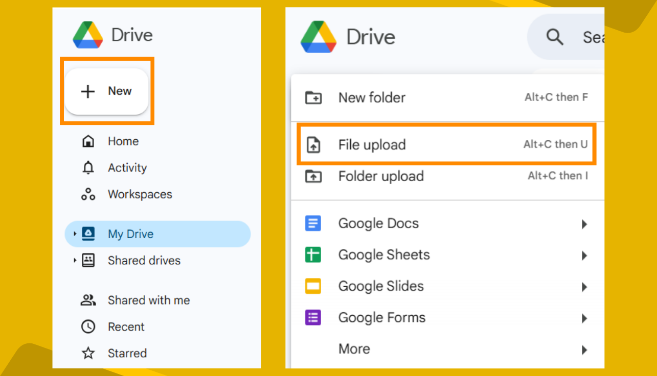The width and height of the screenshot is (657, 376).
Task: Select the Home icon in the sidebar
Action: click(x=88, y=141)
